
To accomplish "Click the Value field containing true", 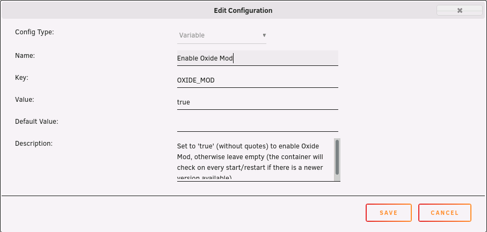I will pyautogui.click(x=258, y=102).
